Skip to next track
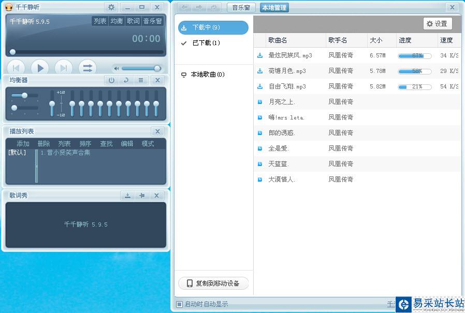This screenshot has width=465, height=313. (x=64, y=68)
